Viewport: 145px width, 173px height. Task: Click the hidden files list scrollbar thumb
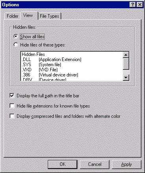(x=126, y=64)
